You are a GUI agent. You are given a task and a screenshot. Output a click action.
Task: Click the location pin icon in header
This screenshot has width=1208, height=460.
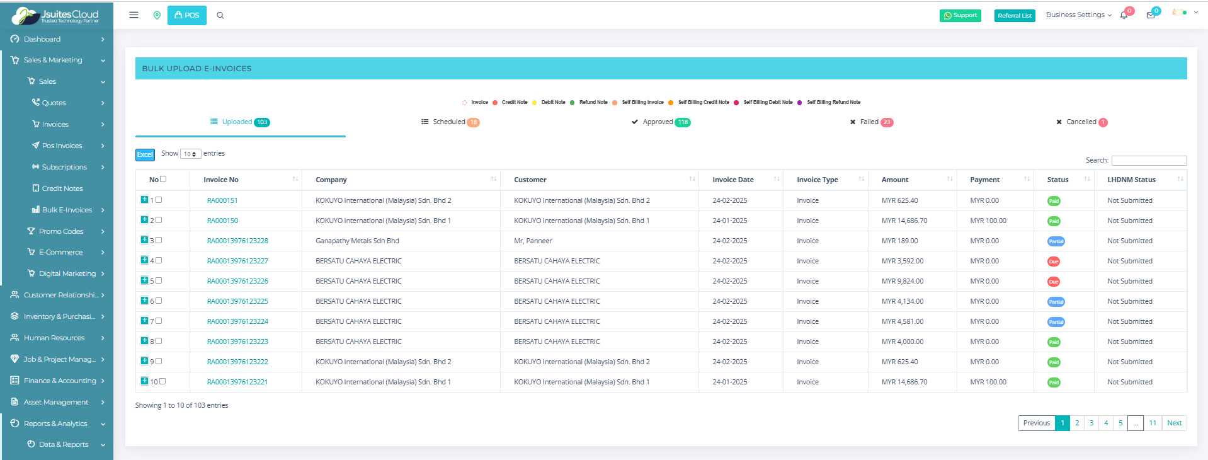point(157,15)
